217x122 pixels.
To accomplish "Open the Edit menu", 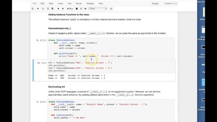I will [42, 3].
